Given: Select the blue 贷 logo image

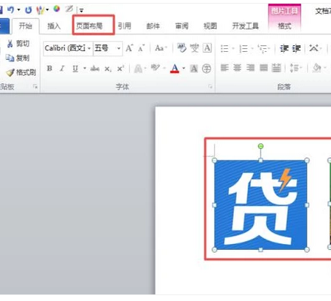Looking at the screenshot, I should [260, 205].
